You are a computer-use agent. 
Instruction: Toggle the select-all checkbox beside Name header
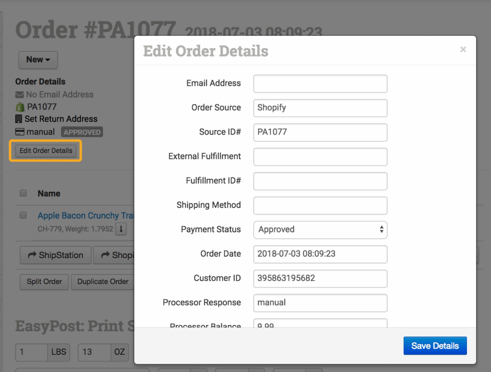click(x=23, y=193)
